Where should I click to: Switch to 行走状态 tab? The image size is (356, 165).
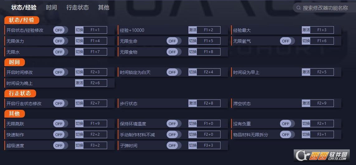78,7
